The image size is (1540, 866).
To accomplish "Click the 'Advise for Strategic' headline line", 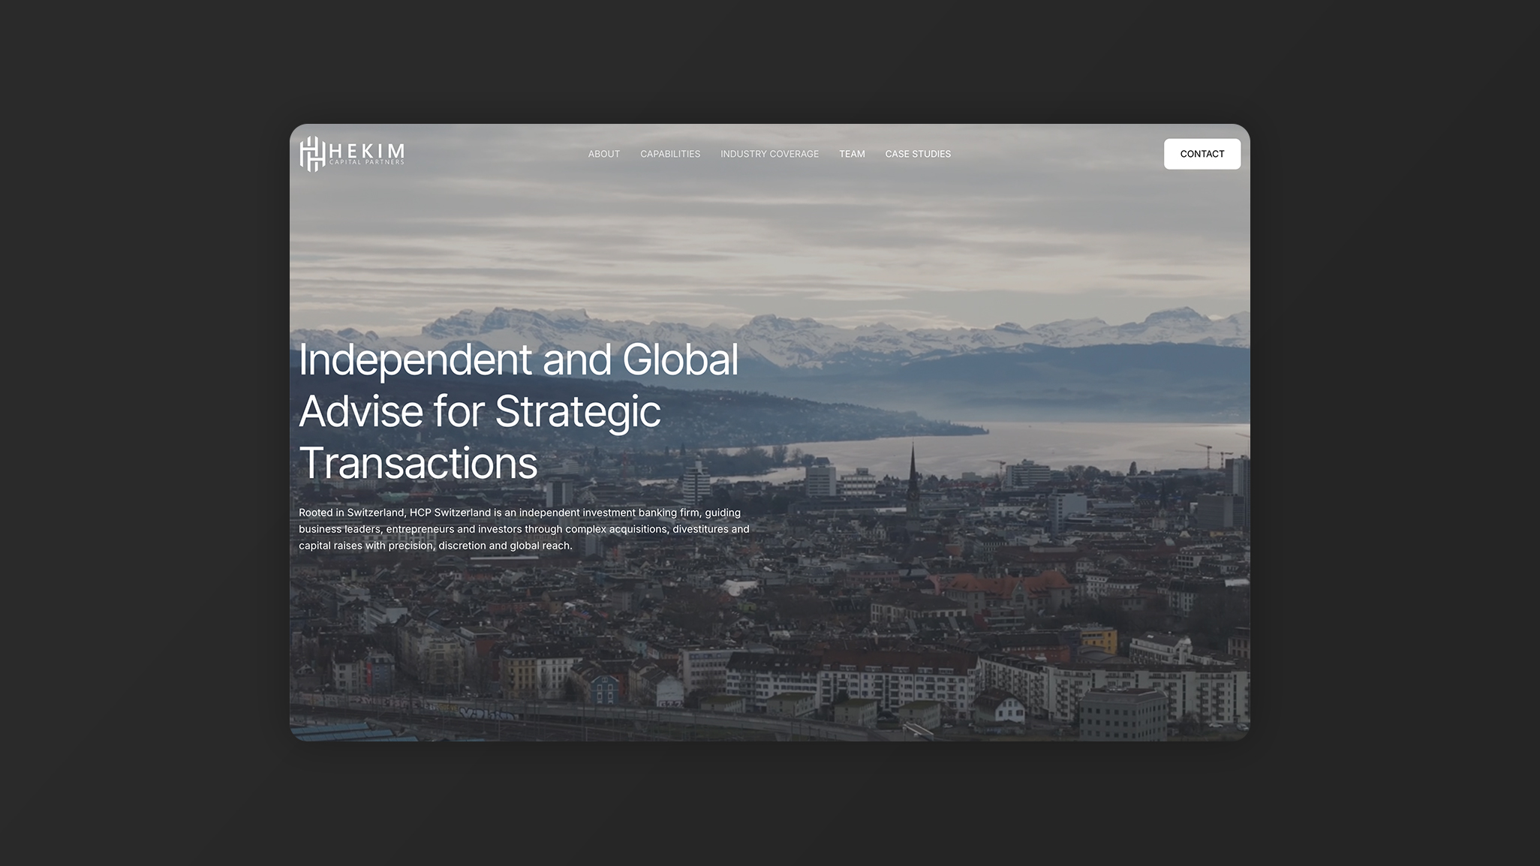I will pos(480,411).
